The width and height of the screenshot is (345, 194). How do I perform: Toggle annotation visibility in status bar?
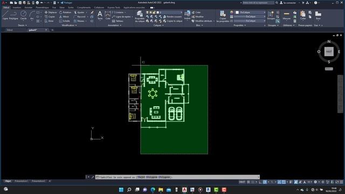pos(296,182)
